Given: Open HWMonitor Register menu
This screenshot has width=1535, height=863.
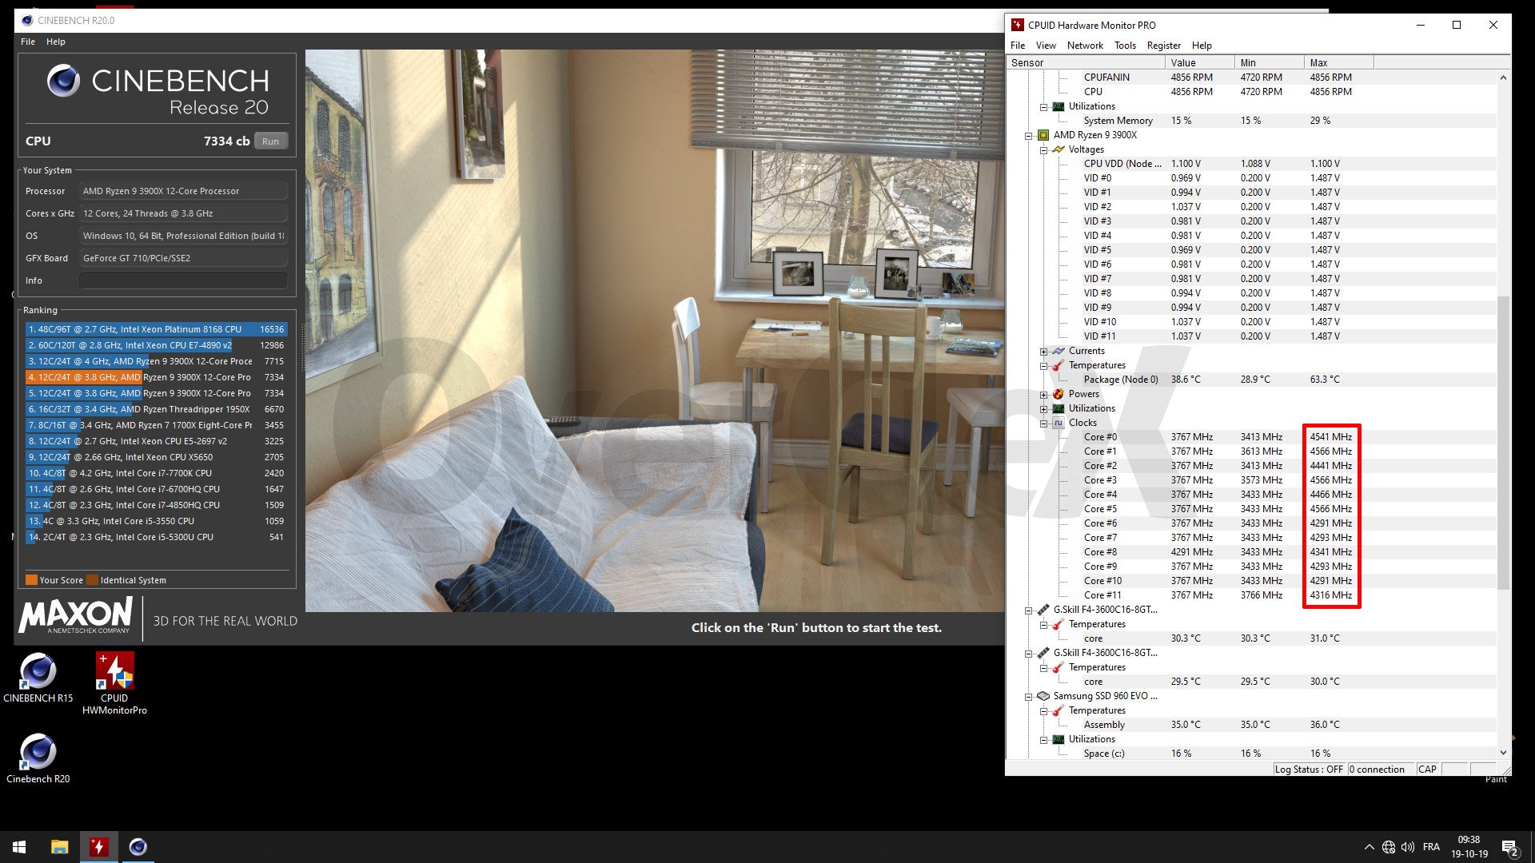Looking at the screenshot, I should [x=1163, y=46].
